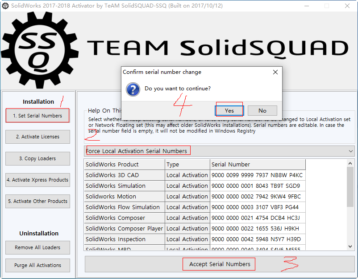Screen dimensions: 358x279
Task: Click Local Activation type for SolidWorks Inspection
Action: [x=187, y=239]
